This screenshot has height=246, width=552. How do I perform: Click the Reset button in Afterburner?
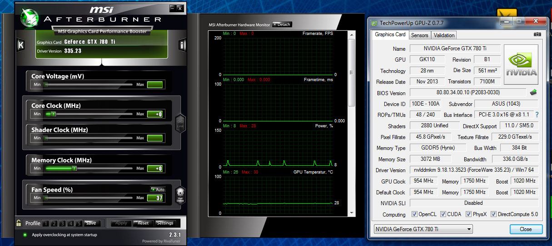click(143, 223)
